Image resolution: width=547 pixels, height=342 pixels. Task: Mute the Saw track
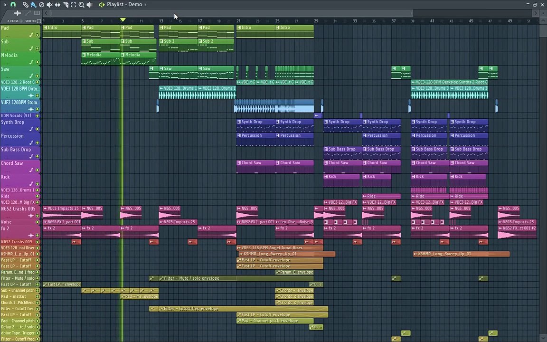point(38,76)
